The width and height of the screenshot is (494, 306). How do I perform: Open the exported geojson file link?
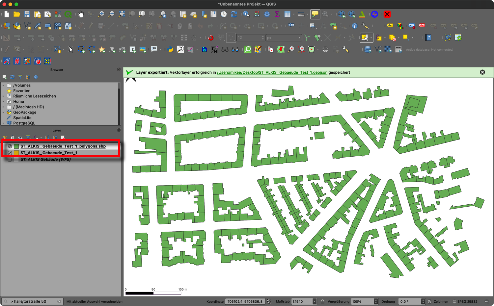[x=272, y=72]
